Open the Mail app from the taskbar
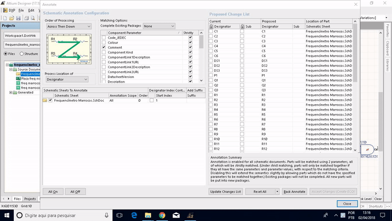This screenshot has width=392, height=221. click(176, 215)
